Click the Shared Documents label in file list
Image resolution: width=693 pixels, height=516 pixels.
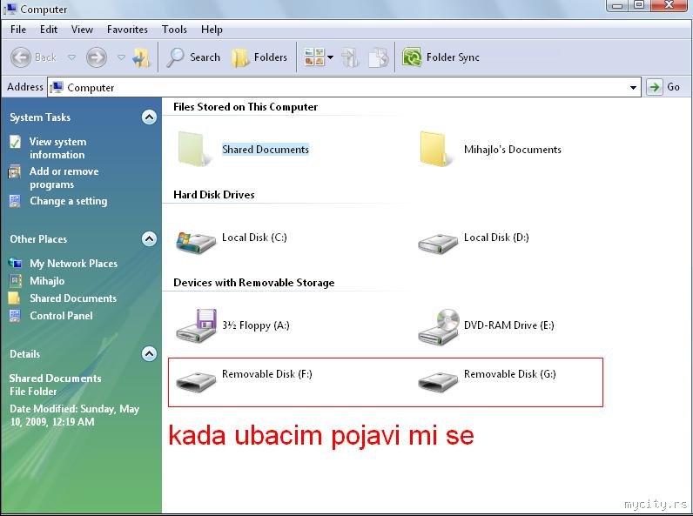(266, 150)
